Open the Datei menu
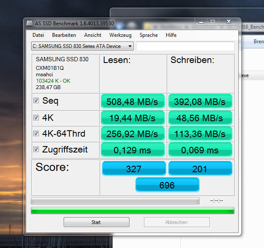The width and height of the screenshot is (264, 248). point(38,35)
